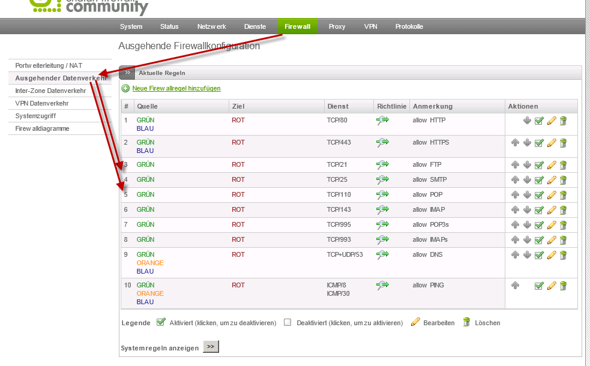
Task: Toggle enabled state of allow POP rule
Action: tap(539, 195)
